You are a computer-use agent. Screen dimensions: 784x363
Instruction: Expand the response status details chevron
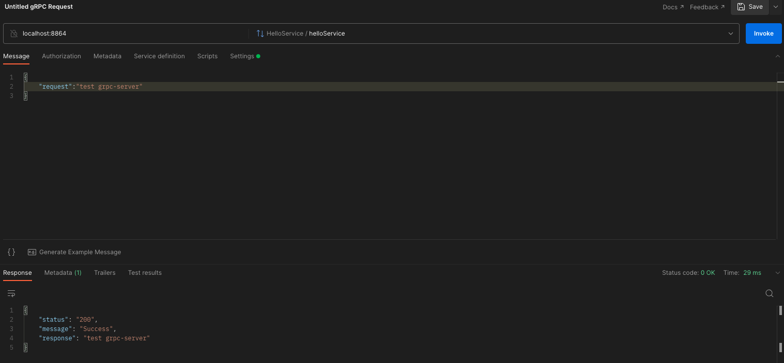point(777,272)
